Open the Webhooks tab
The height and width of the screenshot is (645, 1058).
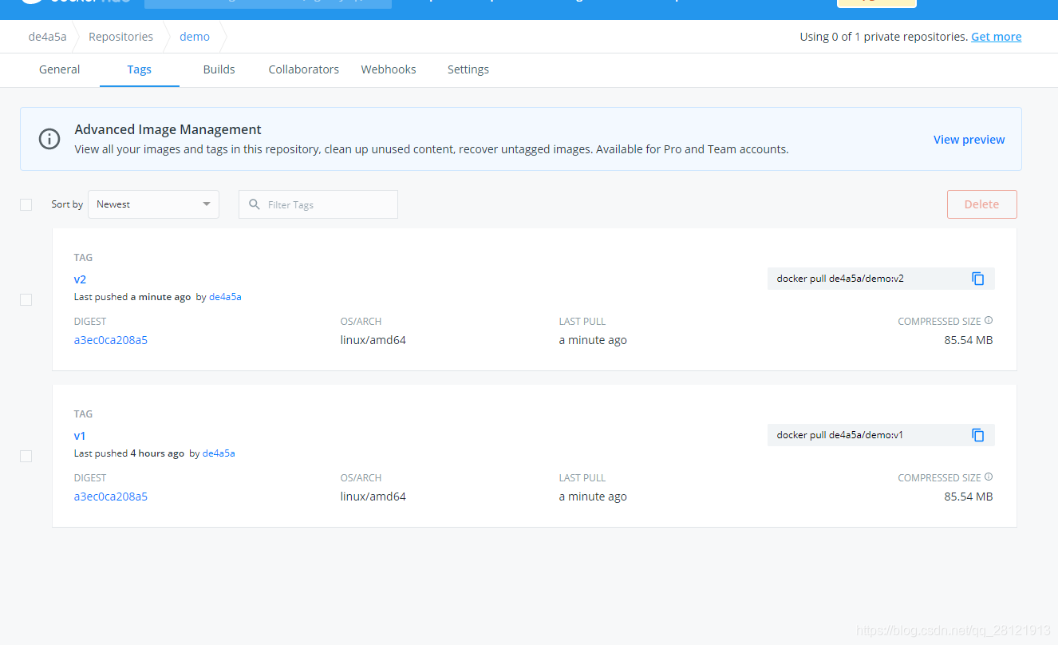tap(389, 69)
